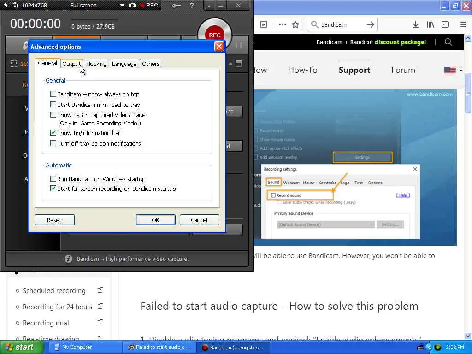Click the website search magnifier icon

pyautogui.click(x=448, y=42)
